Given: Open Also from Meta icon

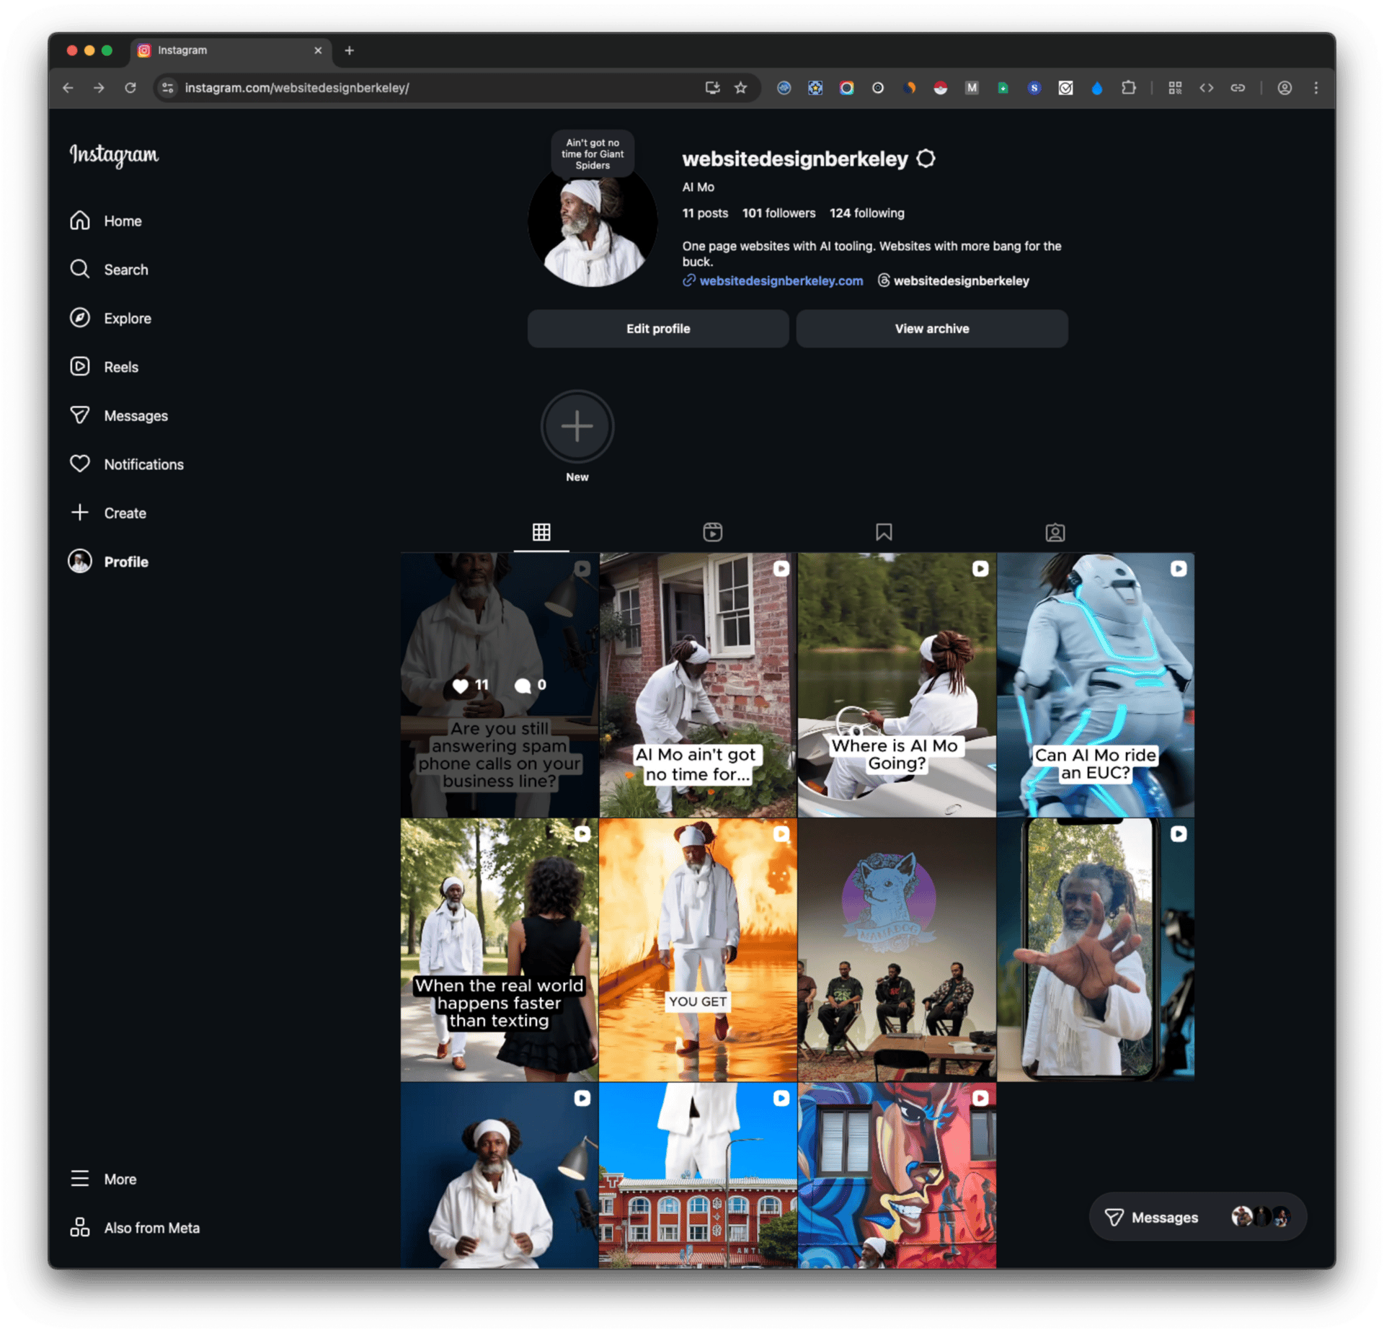Looking at the screenshot, I should 80,1228.
